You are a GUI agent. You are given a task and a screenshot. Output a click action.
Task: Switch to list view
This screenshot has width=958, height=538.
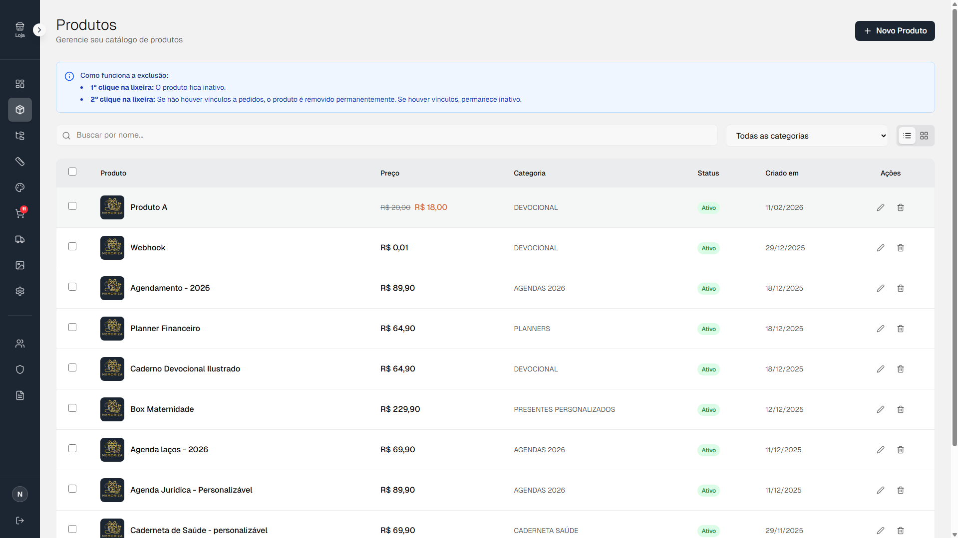point(907,136)
